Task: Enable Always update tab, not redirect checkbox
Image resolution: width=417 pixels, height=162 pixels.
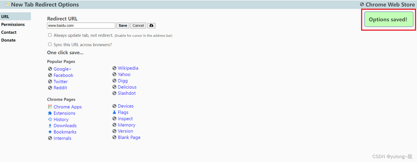Action: (x=50, y=35)
